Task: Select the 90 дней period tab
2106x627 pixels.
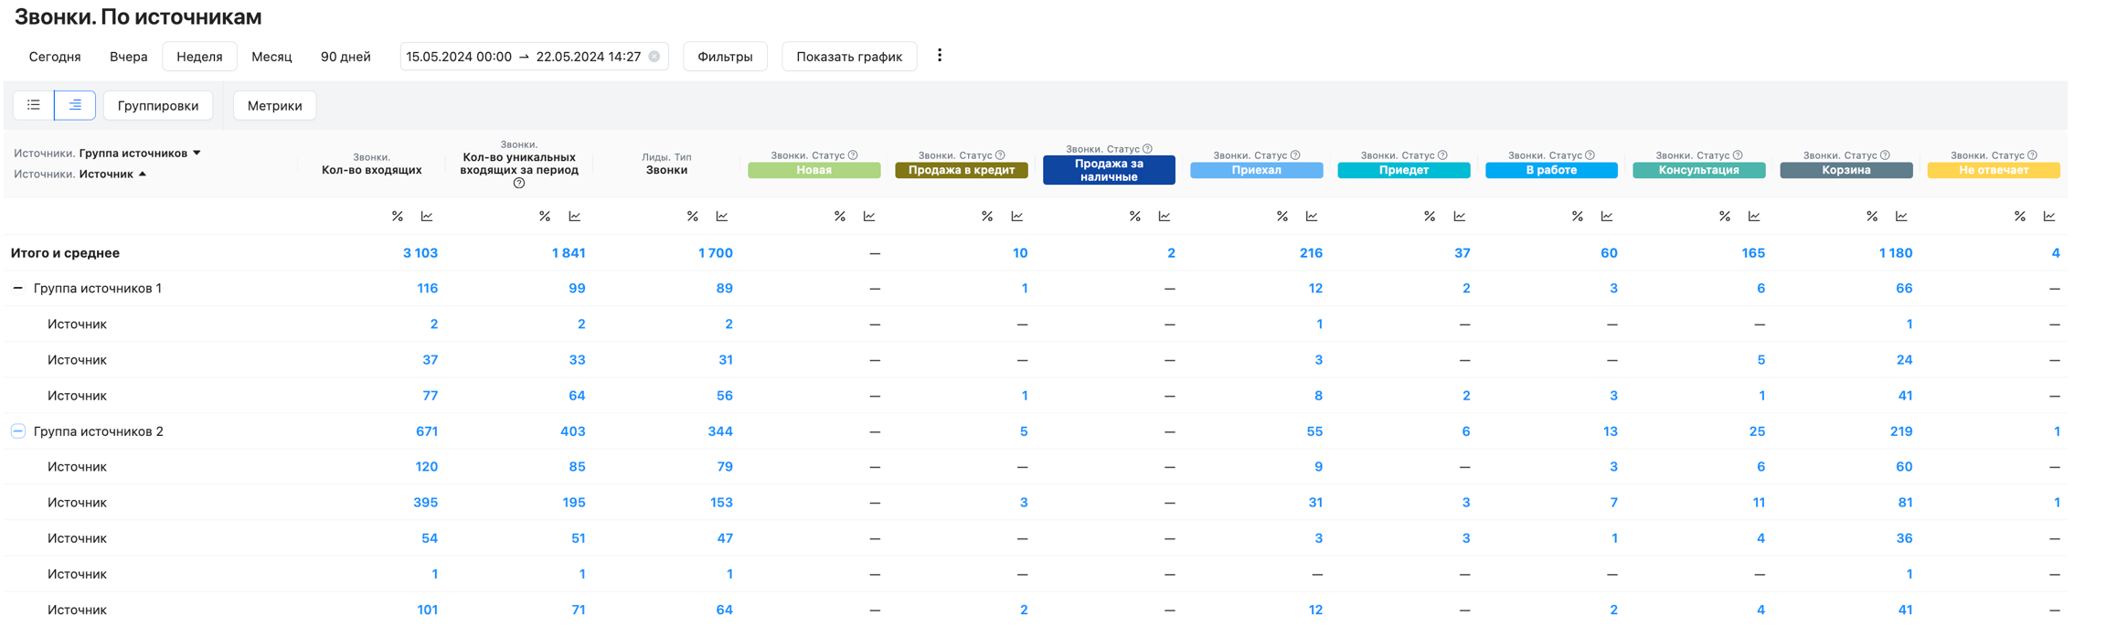Action: 346,57
